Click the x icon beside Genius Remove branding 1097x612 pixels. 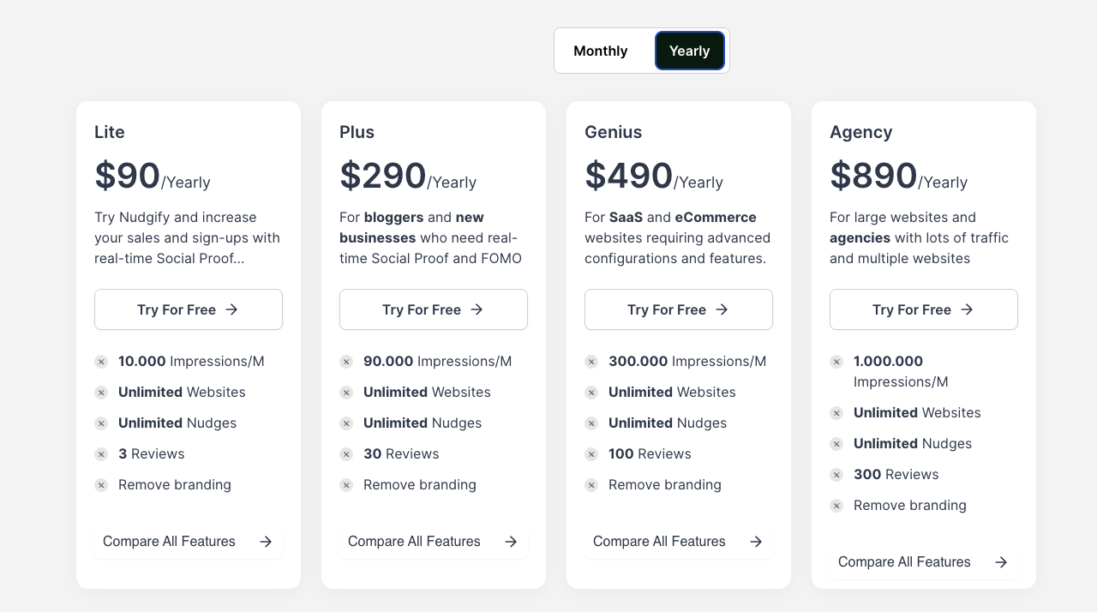coord(591,485)
